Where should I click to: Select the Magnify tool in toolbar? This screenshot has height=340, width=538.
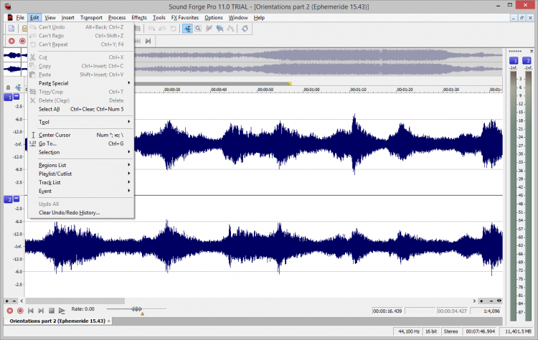coord(199,28)
